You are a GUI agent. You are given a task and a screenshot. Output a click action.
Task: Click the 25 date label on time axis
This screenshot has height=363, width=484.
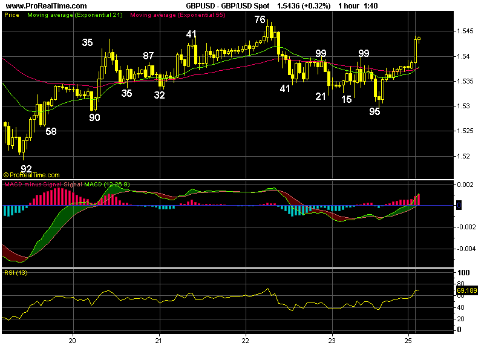[408, 341]
